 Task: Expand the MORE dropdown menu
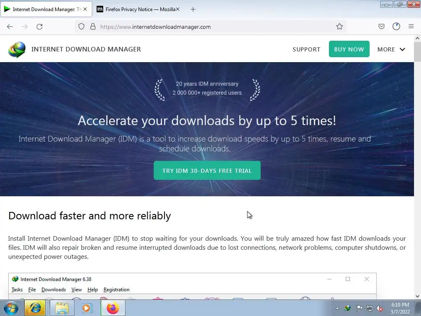pyautogui.click(x=391, y=49)
